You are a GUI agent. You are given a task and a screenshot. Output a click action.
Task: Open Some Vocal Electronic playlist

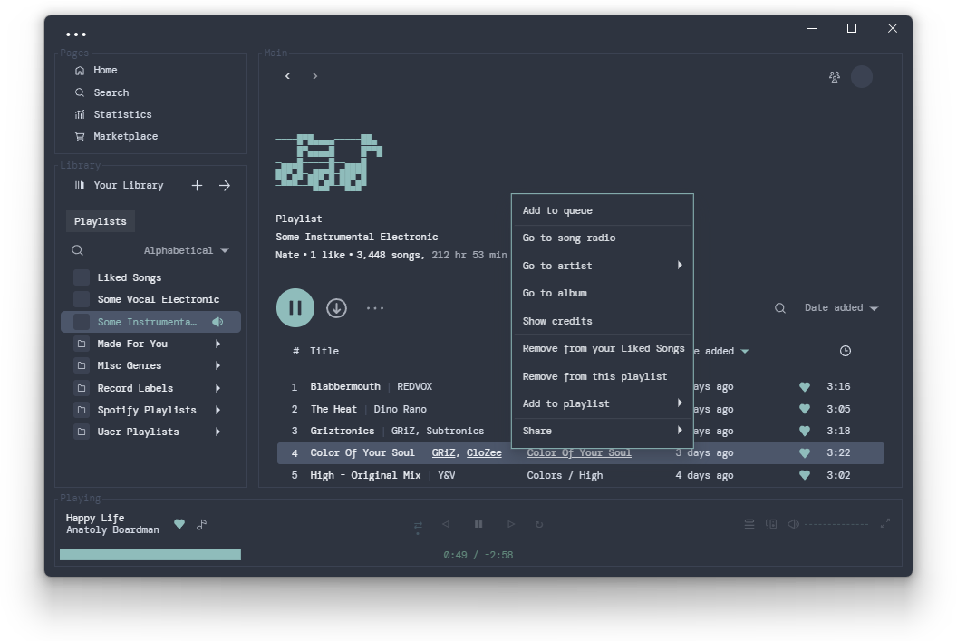[x=150, y=300]
